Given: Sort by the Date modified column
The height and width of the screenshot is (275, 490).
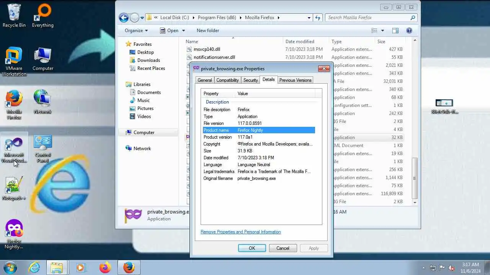Looking at the screenshot, I should tap(306, 42).
